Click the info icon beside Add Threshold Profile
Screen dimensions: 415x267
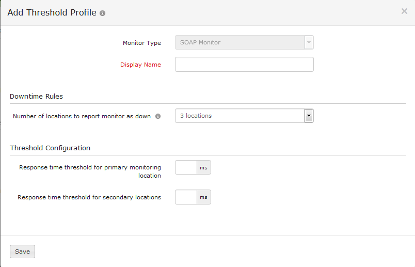(x=102, y=13)
